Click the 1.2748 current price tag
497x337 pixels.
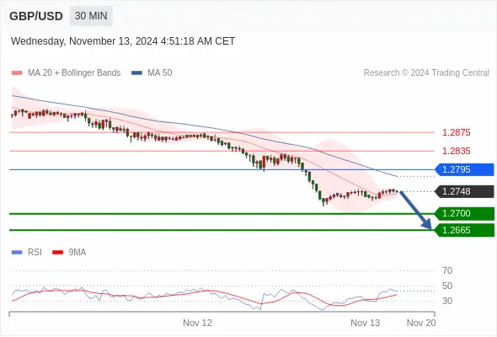click(464, 191)
